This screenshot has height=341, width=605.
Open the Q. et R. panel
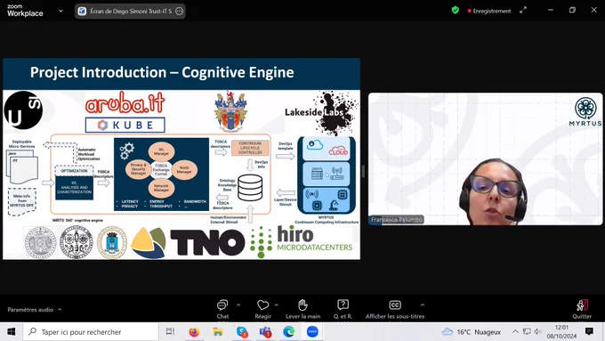tap(343, 309)
